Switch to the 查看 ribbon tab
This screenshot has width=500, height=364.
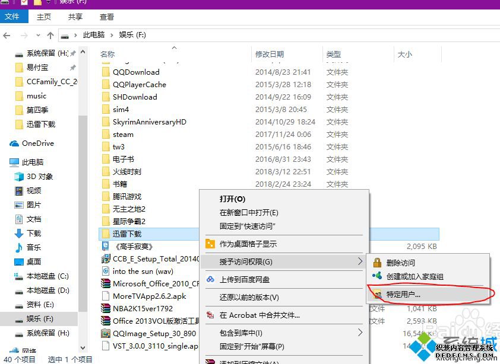pyautogui.click(x=106, y=17)
